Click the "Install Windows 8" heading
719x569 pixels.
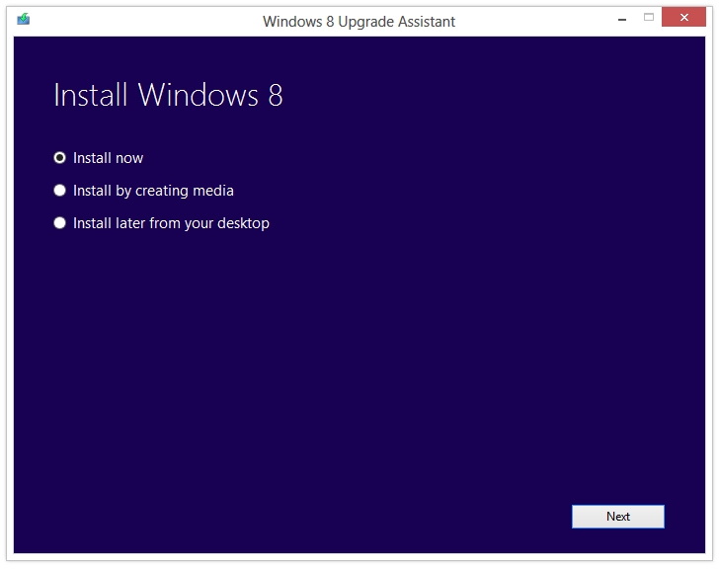click(168, 95)
